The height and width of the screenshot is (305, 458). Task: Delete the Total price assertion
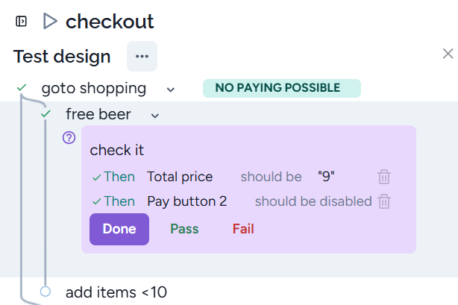383,177
